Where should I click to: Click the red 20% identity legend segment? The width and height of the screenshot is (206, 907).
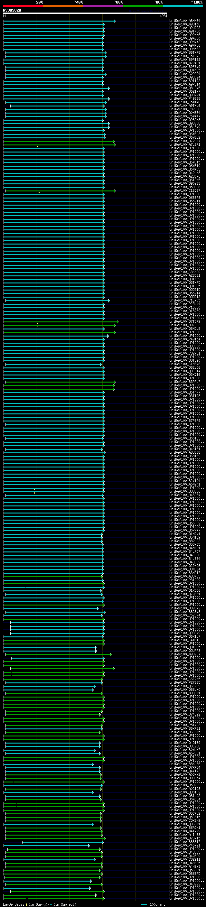point(23,6)
